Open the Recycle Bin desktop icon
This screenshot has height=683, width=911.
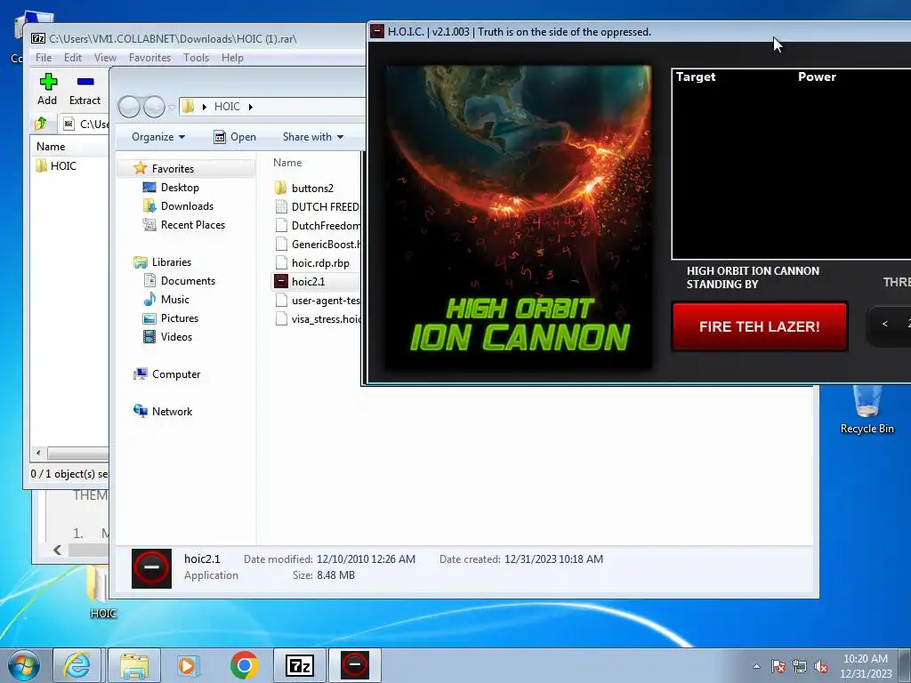click(x=867, y=410)
